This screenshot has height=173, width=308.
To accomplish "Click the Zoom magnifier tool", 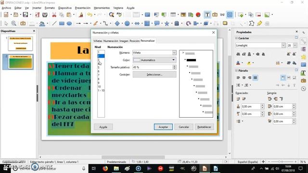I will pyautogui.click(x=13, y=24).
